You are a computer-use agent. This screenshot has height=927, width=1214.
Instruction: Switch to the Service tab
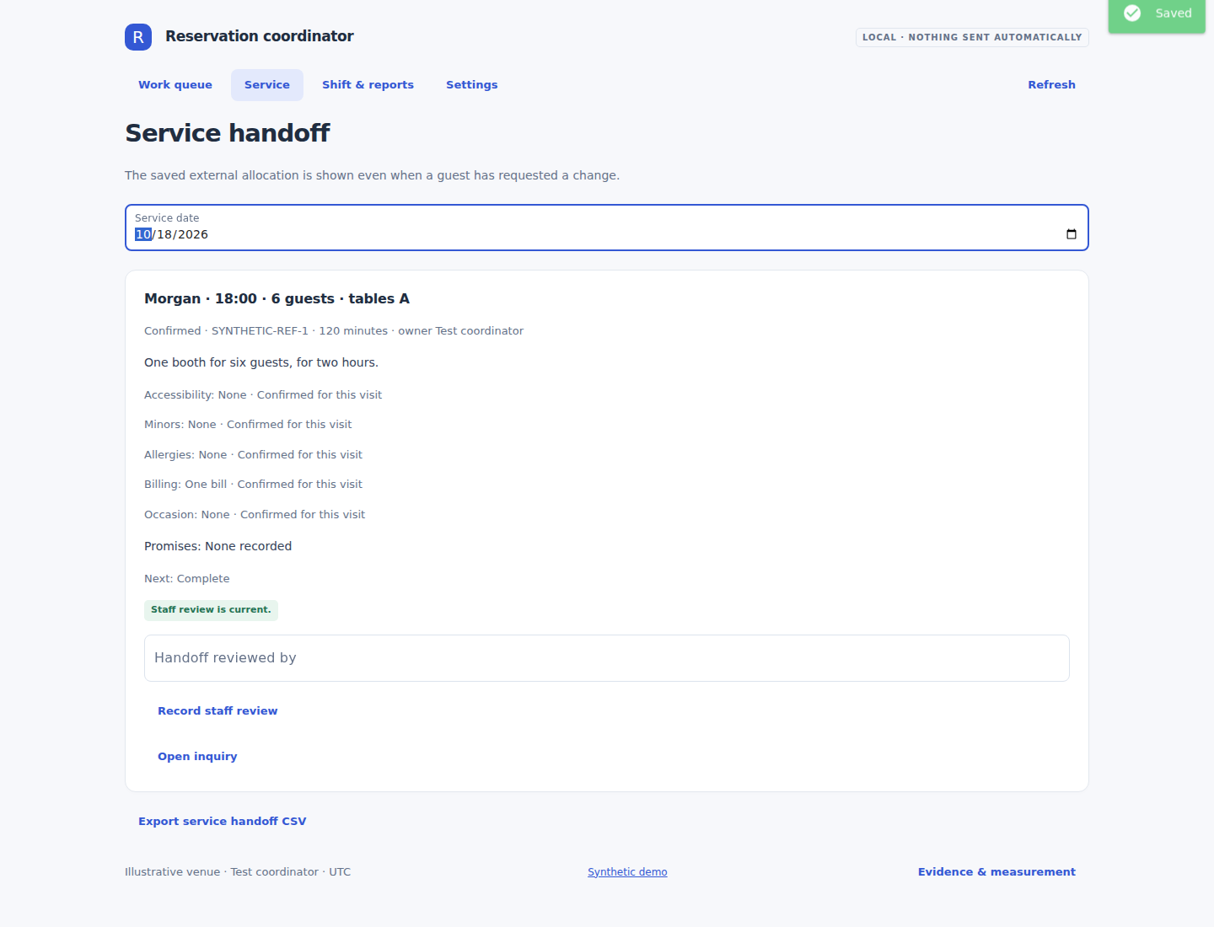(x=267, y=85)
